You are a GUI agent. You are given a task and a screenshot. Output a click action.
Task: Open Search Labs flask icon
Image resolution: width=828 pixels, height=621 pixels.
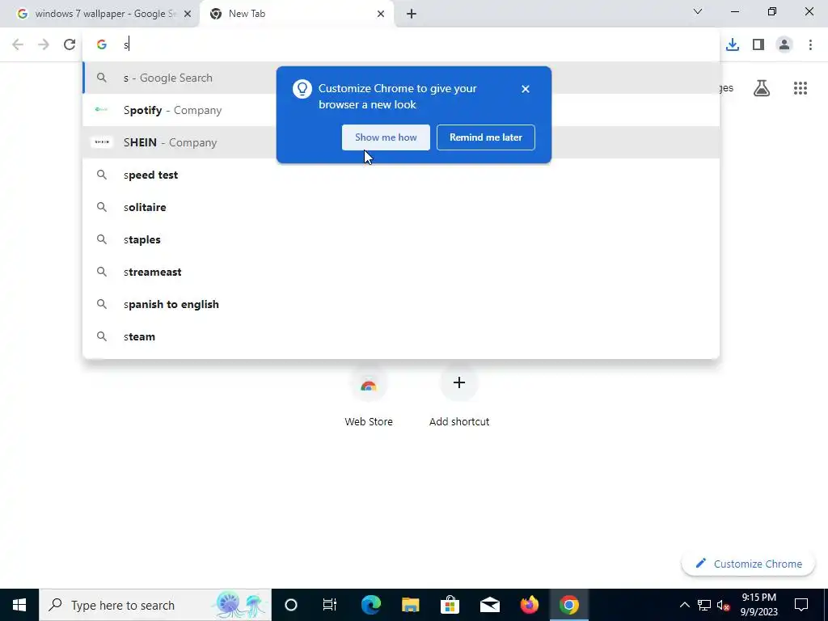click(x=762, y=88)
